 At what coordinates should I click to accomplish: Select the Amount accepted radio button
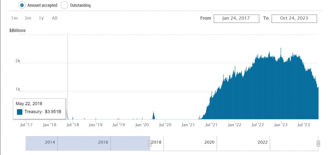coord(22,5)
